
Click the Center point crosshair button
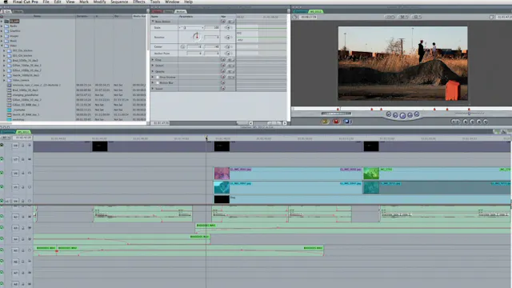point(182,46)
